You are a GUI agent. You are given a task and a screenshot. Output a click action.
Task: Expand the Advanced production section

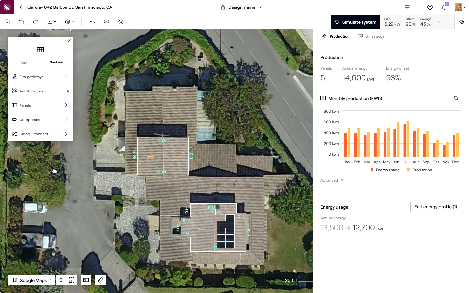(332, 180)
